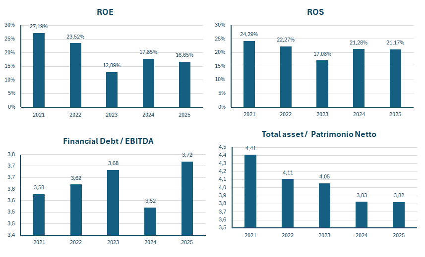Select the Debt/EBITDA bar labeled 3,72
Image resolution: width=425 pixels, height=257 pixels.
(187, 198)
